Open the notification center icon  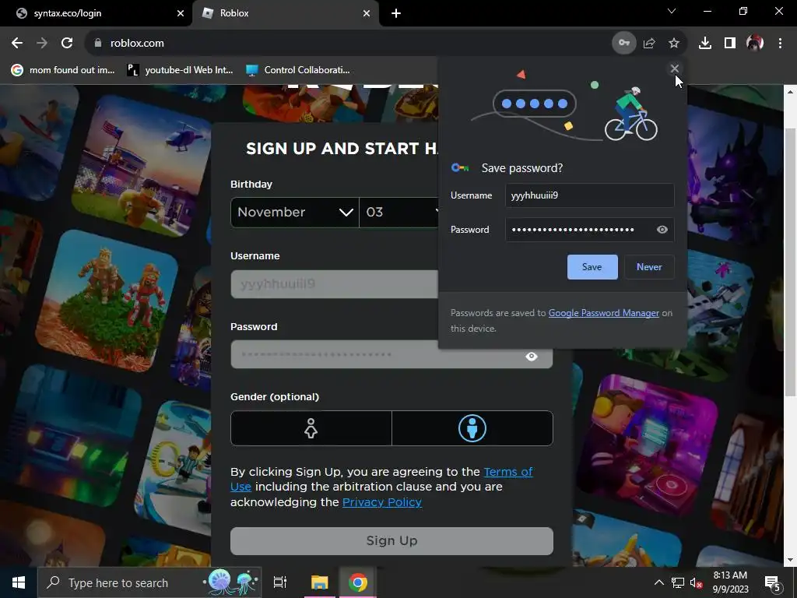tap(773, 584)
